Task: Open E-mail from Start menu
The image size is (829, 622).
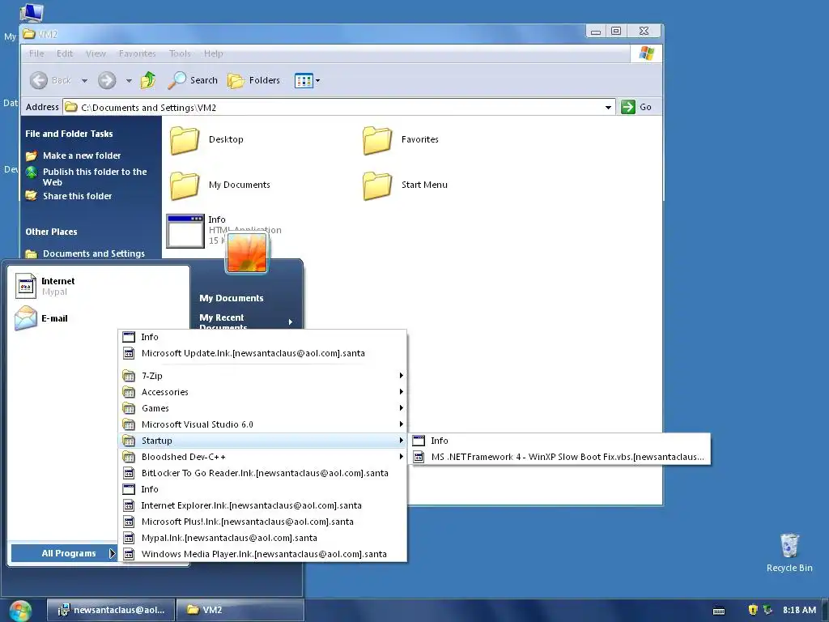Action: pyautogui.click(x=98, y=318)
